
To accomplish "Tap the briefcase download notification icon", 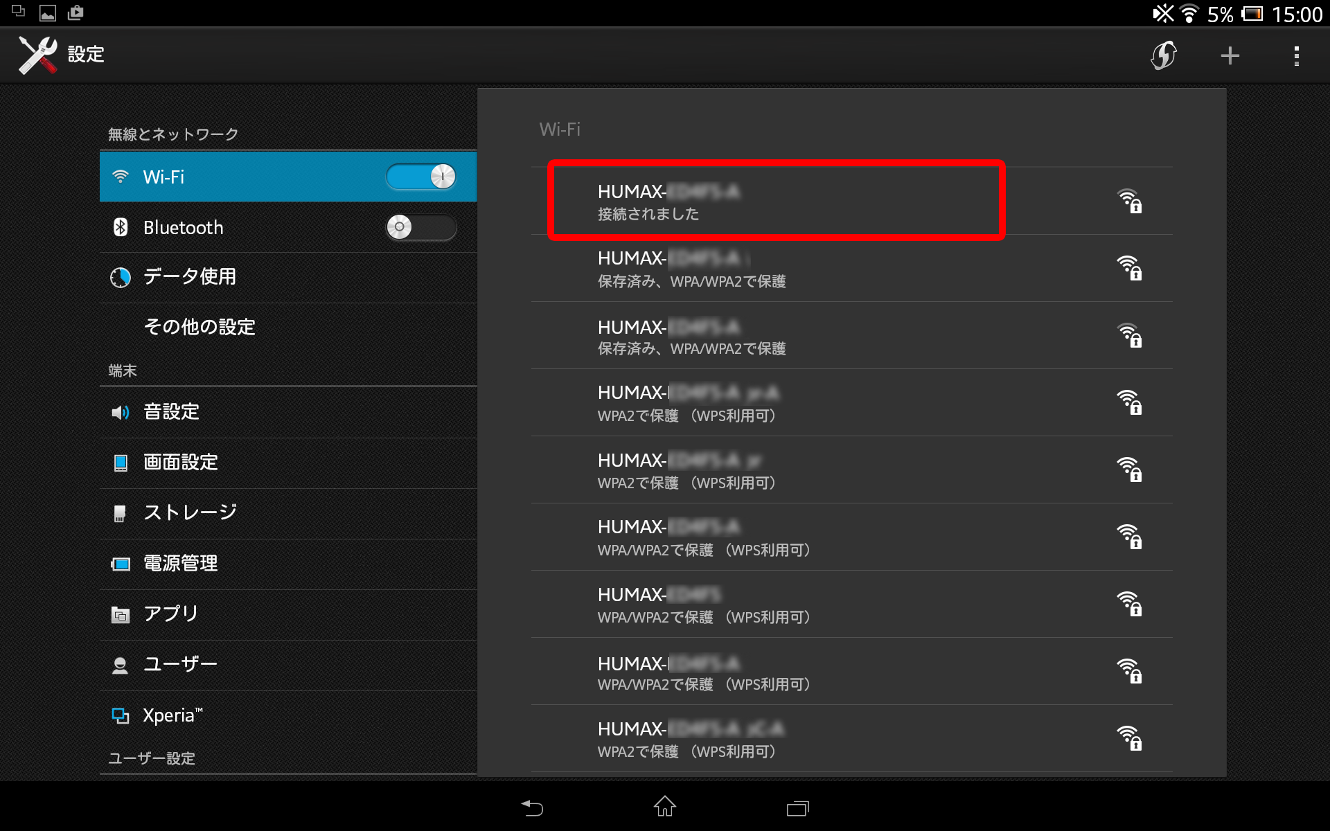I will 76,12.
